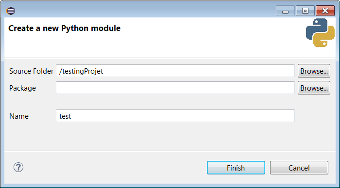
Task: Browse for a Source Folder
Action: [x=314, y=71]
